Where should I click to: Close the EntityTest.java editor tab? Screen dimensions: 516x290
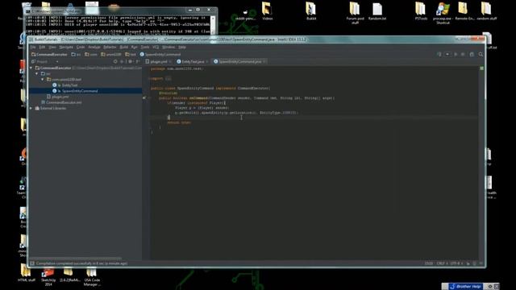207,61
